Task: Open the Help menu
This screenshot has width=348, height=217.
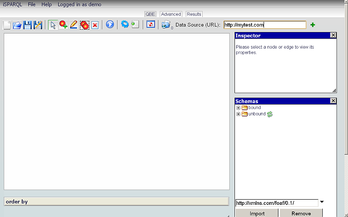Action: coord(47,4)
